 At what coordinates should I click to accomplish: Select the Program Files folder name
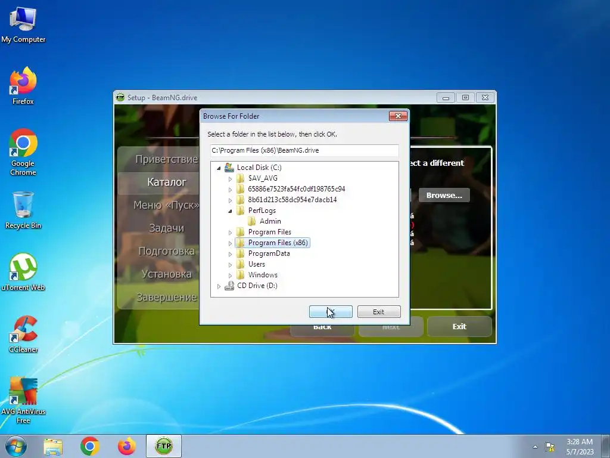tap(270, 232)
